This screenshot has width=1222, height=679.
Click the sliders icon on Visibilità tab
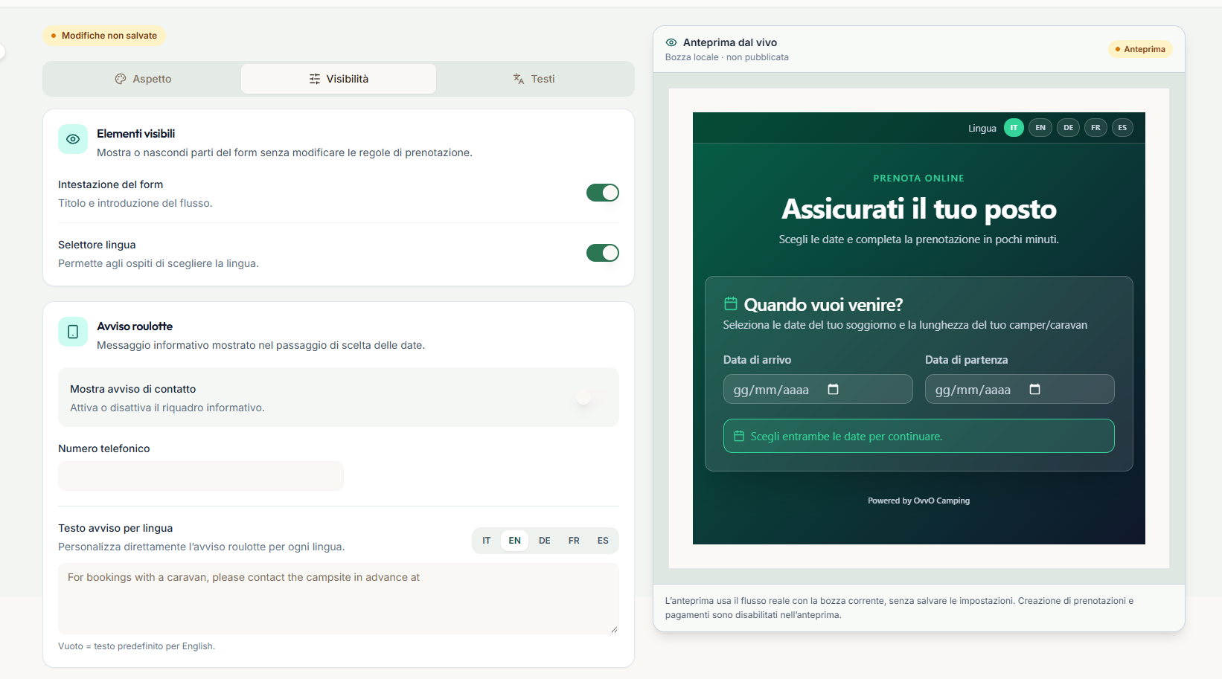[315, 79]
